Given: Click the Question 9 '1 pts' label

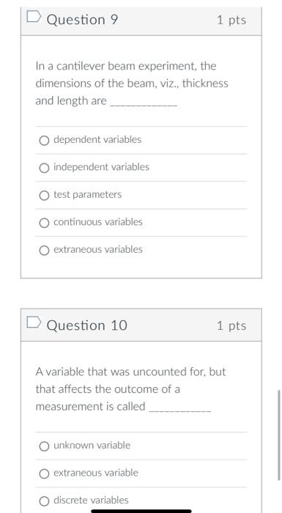Looking at the screenshot, I should coord(231,20).
